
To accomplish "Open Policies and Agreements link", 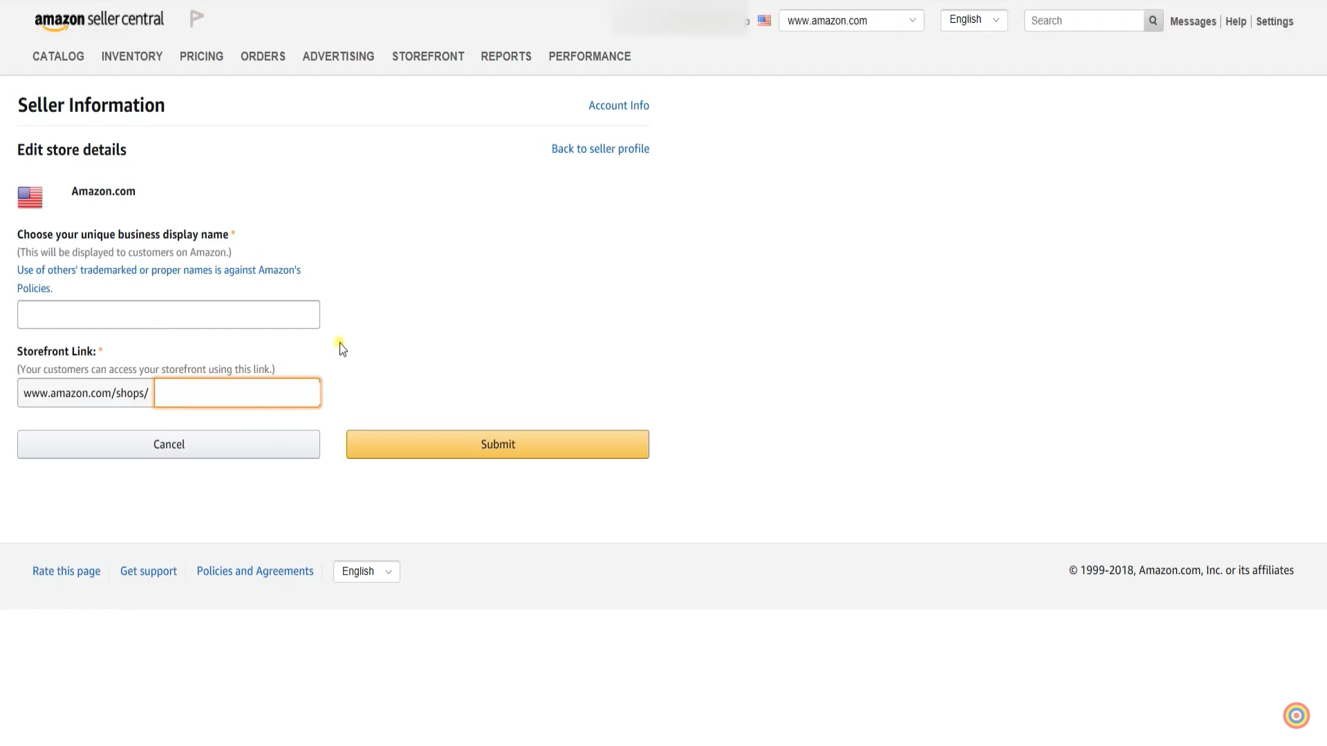I will point(255,571).
